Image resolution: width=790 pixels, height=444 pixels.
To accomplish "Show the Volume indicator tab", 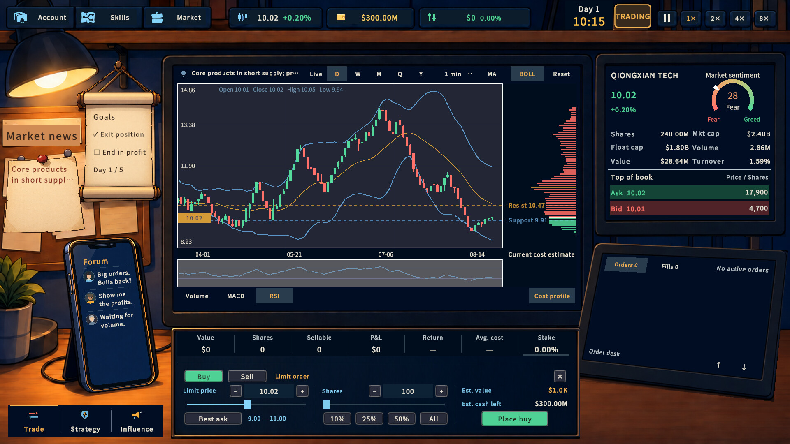I will point(197,296).
